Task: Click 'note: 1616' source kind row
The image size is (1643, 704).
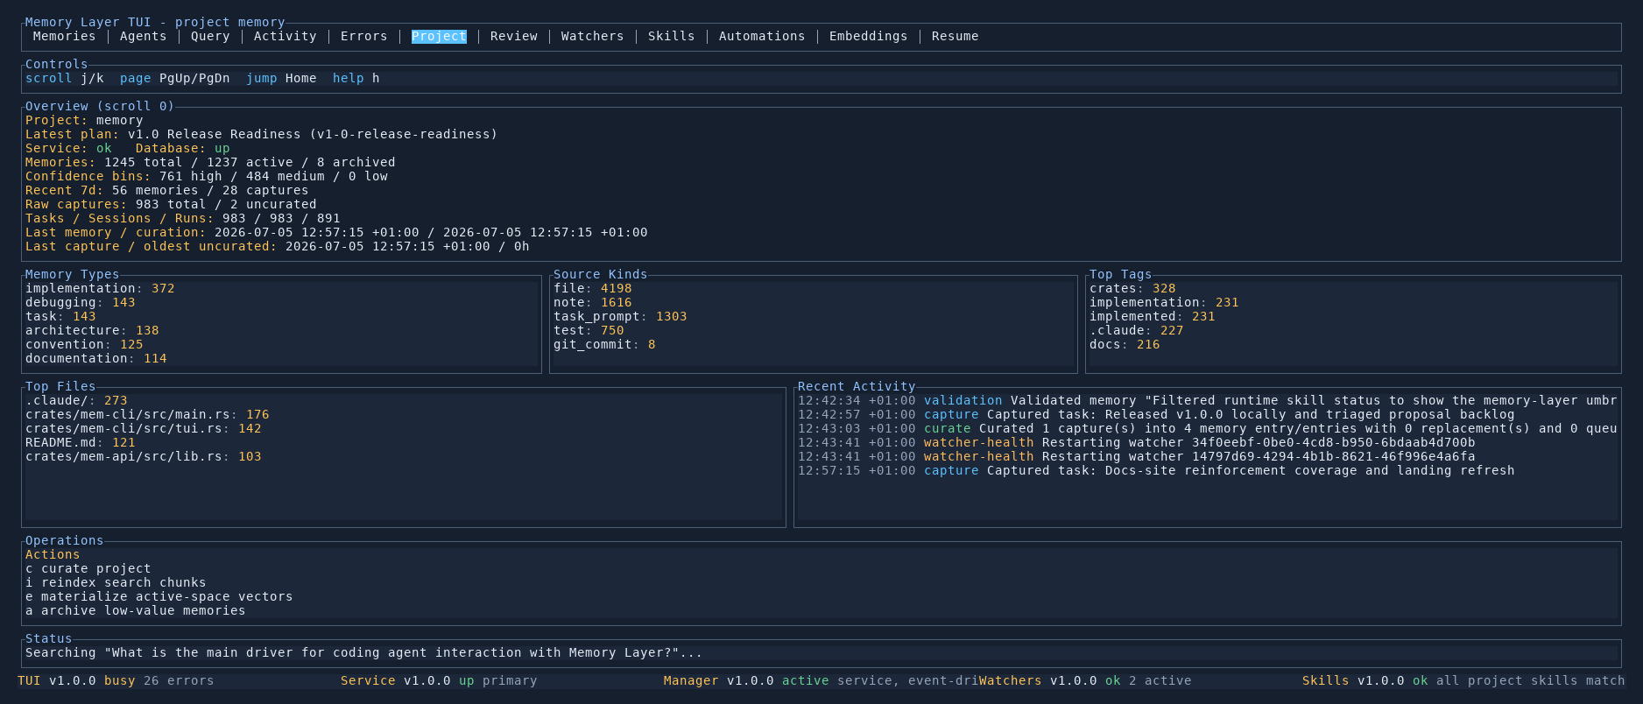Action: pyautogui.click(x=593, y=302)
